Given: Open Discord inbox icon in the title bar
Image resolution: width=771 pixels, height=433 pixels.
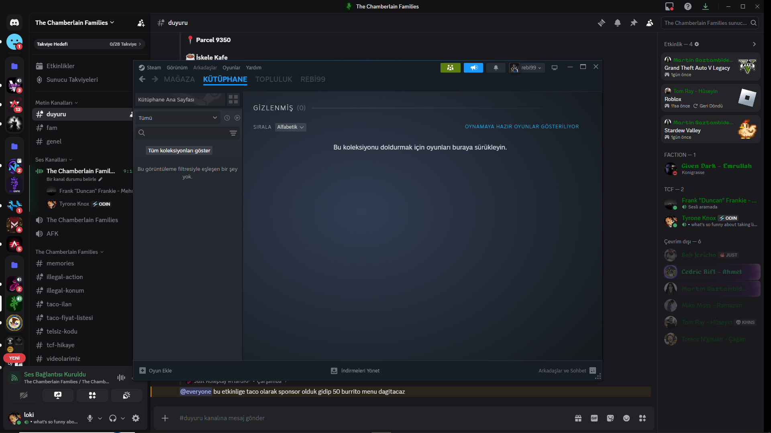Looking at the screenshot, I should click(669, 6).
